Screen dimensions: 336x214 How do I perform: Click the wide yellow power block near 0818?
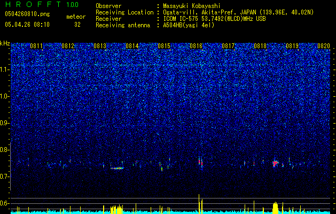pos(275,208)
